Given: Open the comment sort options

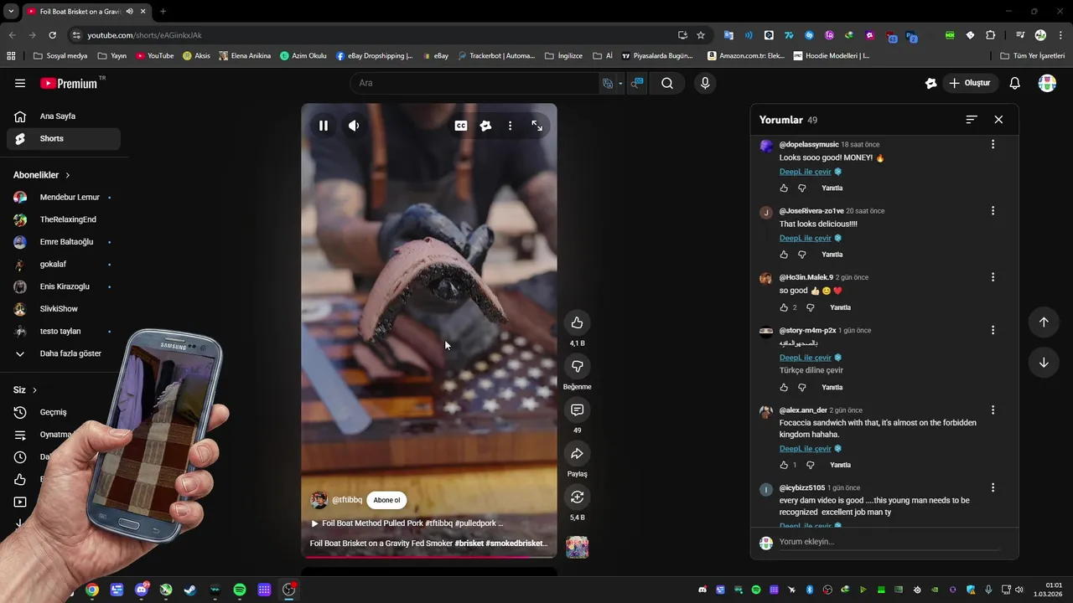Looking at the screenshot, I should tap(971, 120).
